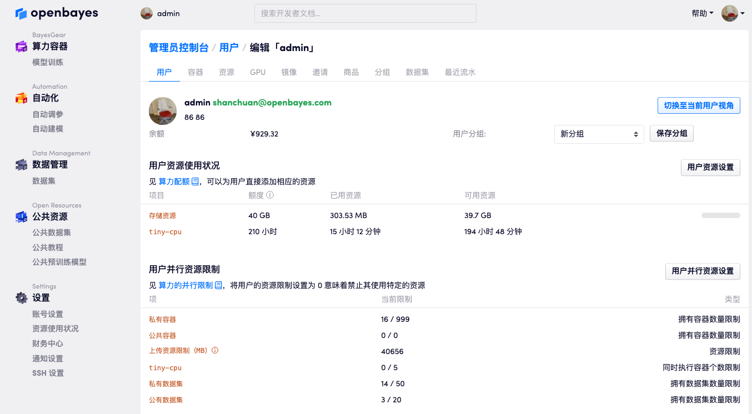Click the 数据管理 sidebar icon
752x414 pixels.
pos(21,165)
